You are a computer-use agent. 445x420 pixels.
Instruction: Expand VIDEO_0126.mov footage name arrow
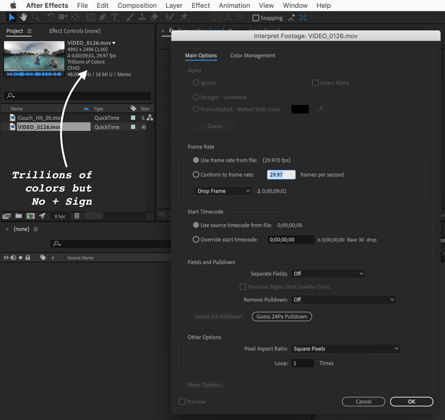pos(114,43)
